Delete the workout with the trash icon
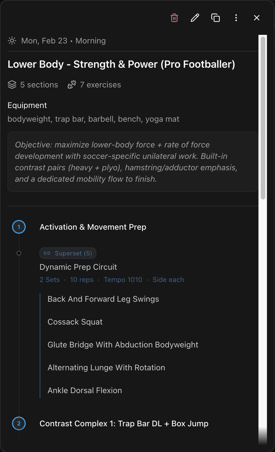 174,18
